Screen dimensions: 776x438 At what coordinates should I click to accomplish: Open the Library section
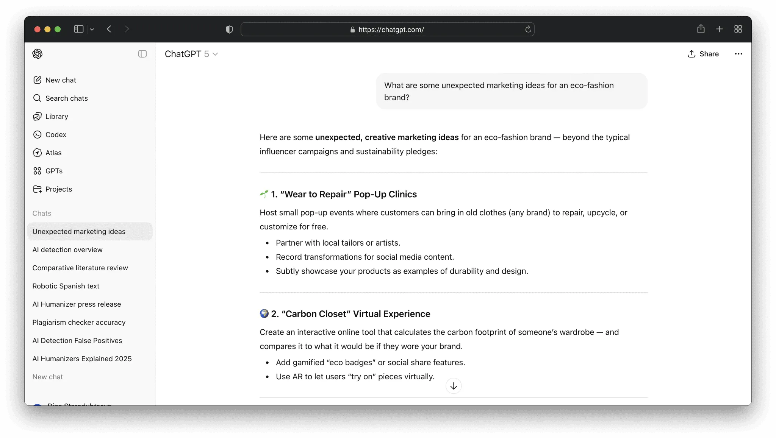pos(56,117)
